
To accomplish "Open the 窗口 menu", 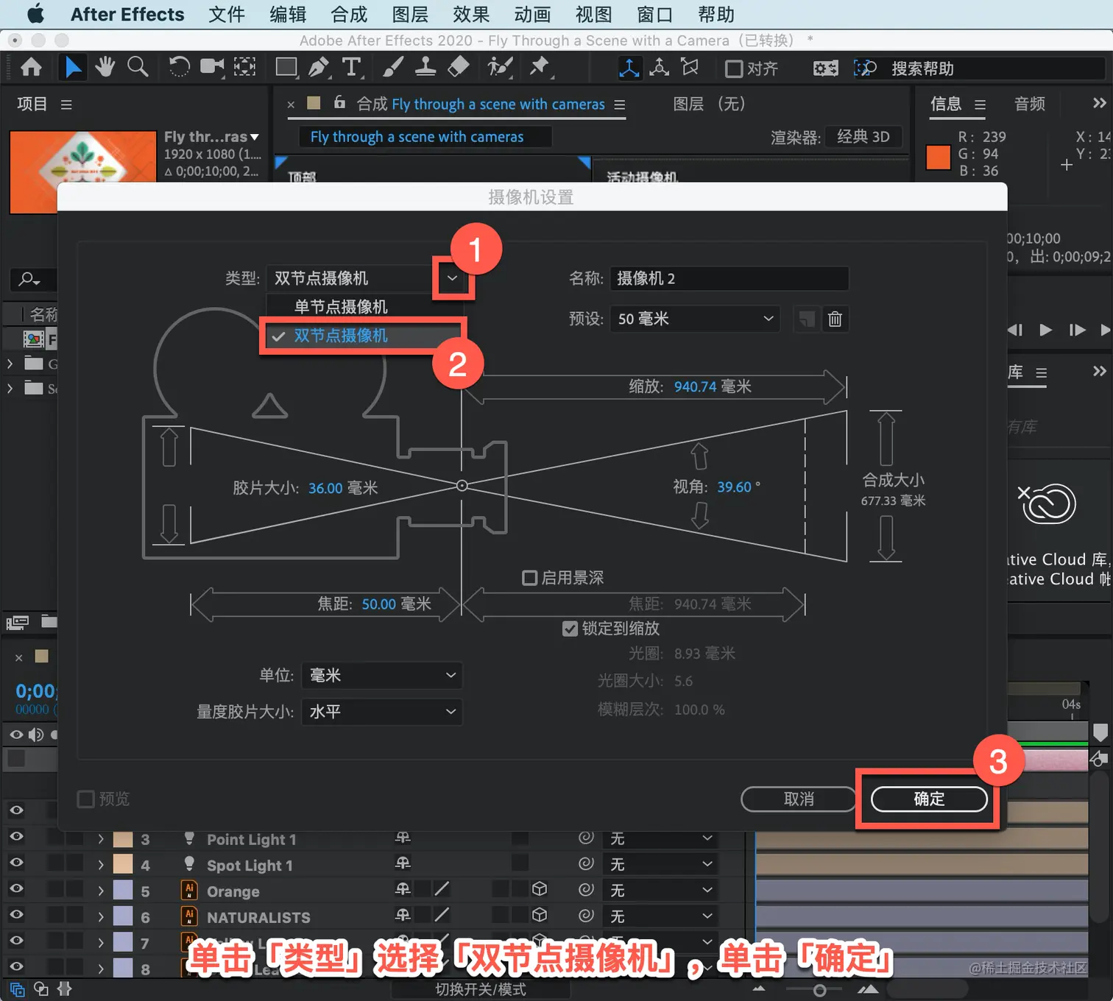I will (x=654, y=15).
